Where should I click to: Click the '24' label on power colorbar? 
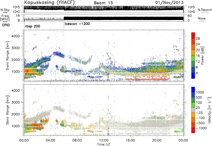[x=198, y=44]
